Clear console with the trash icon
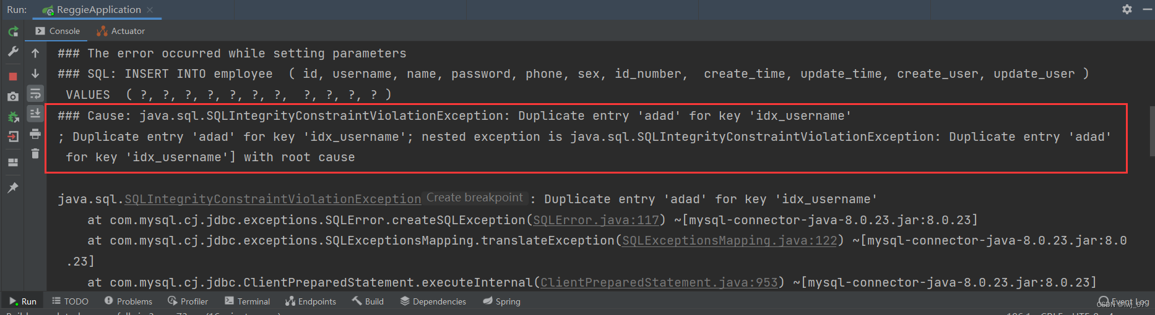1155x315 pixels. (x=35, y=154)
